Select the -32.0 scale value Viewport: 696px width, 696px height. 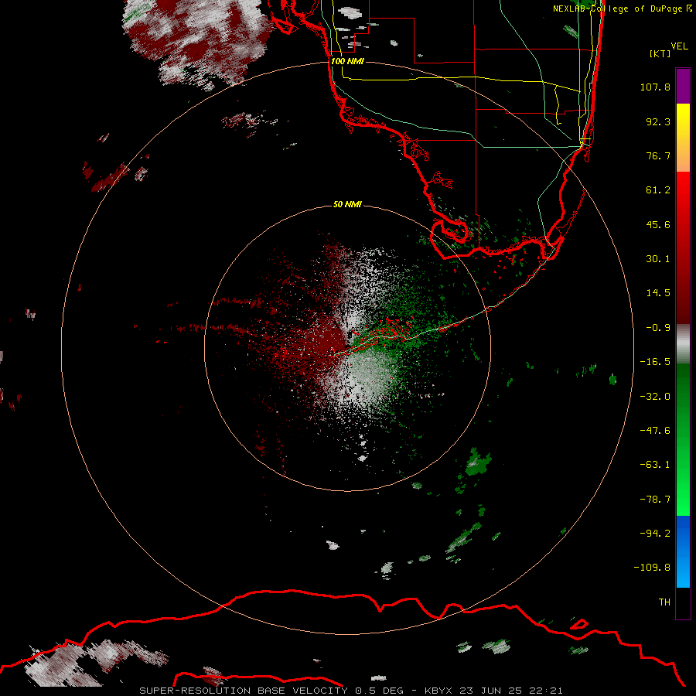[x=655, y=397]
